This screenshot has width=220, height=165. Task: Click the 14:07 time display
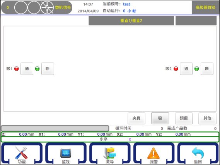tap(88, 4)
